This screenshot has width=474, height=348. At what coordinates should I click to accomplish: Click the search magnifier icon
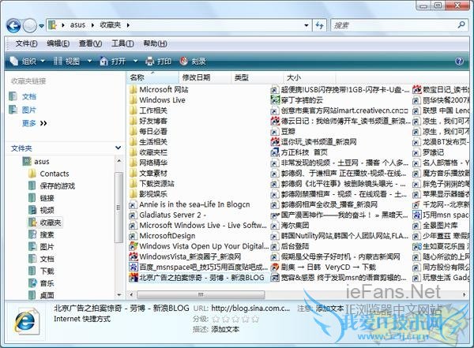point(461,24)
